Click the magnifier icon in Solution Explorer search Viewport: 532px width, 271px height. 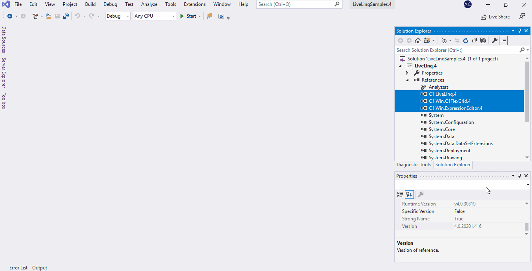(522, 50)
